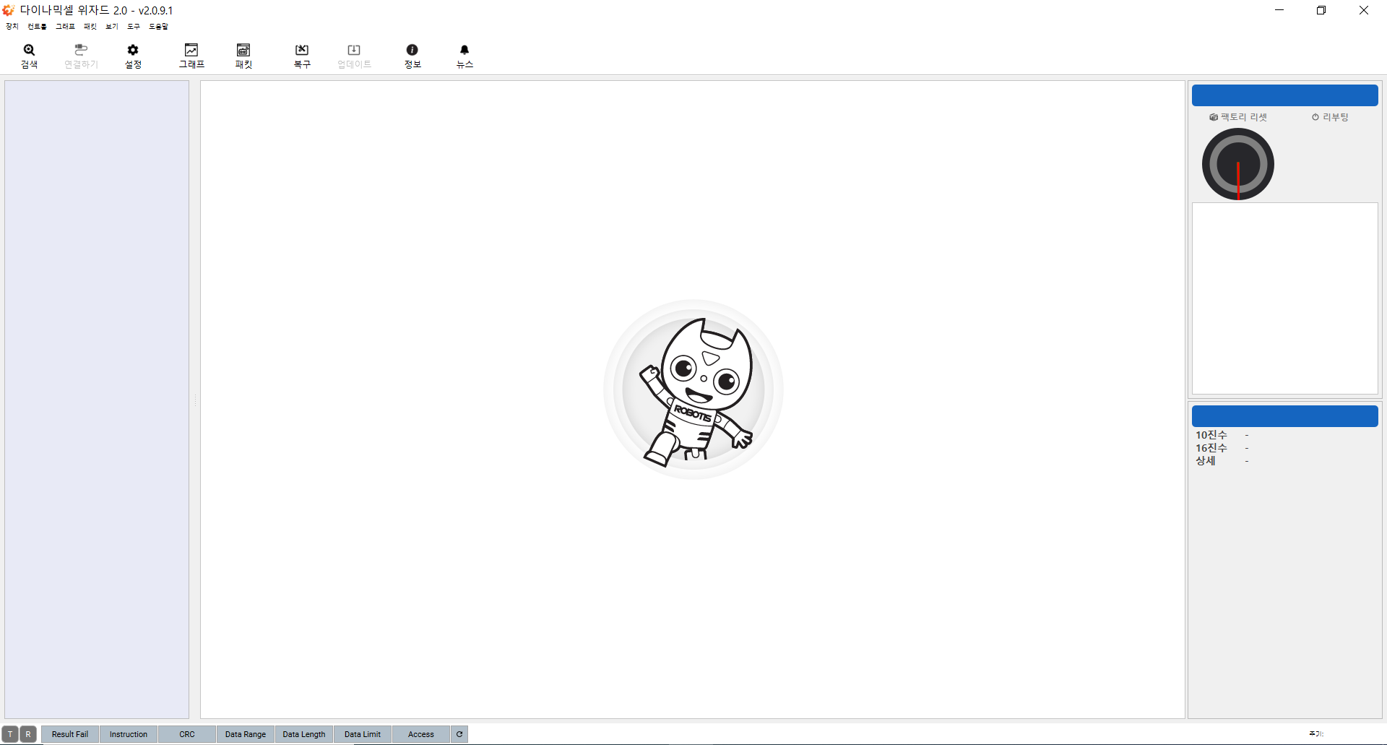This screenshot has height=745, width=1387.
Task: Click the greyed 연결하기 (Connect) icon
Action: (81, 56)
